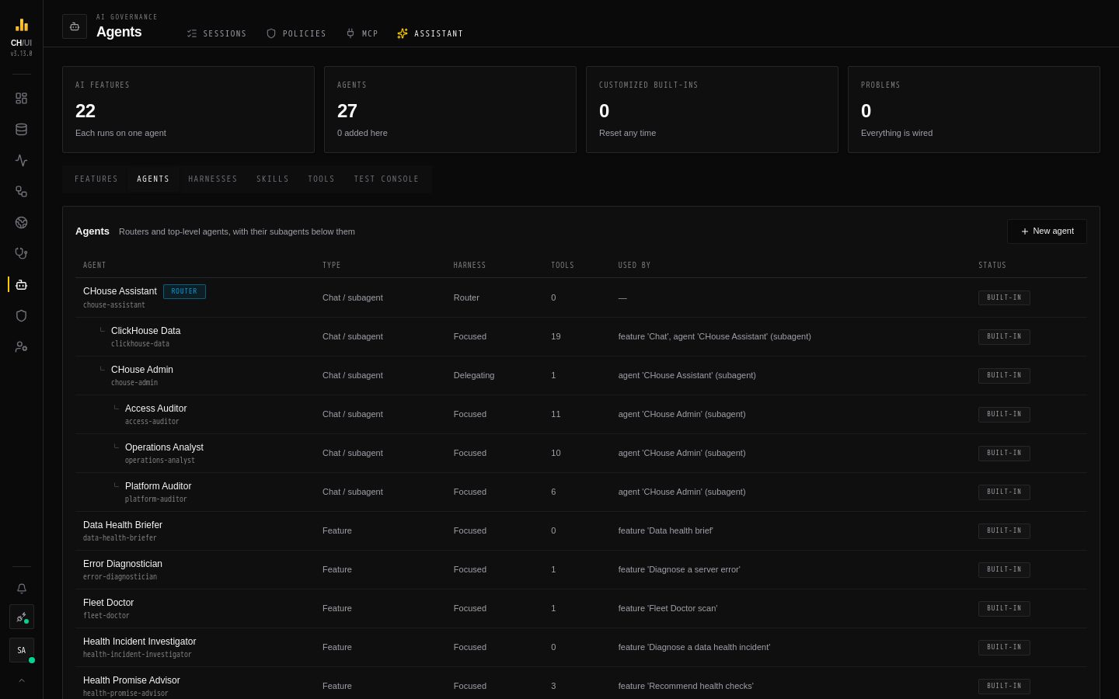Open the notifications bell
The width and height of the screenshot is (1119, 699).
(21, 589)
